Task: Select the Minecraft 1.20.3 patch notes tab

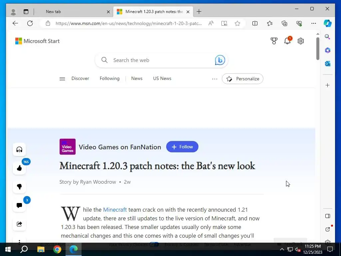Action: pos(153,12)
